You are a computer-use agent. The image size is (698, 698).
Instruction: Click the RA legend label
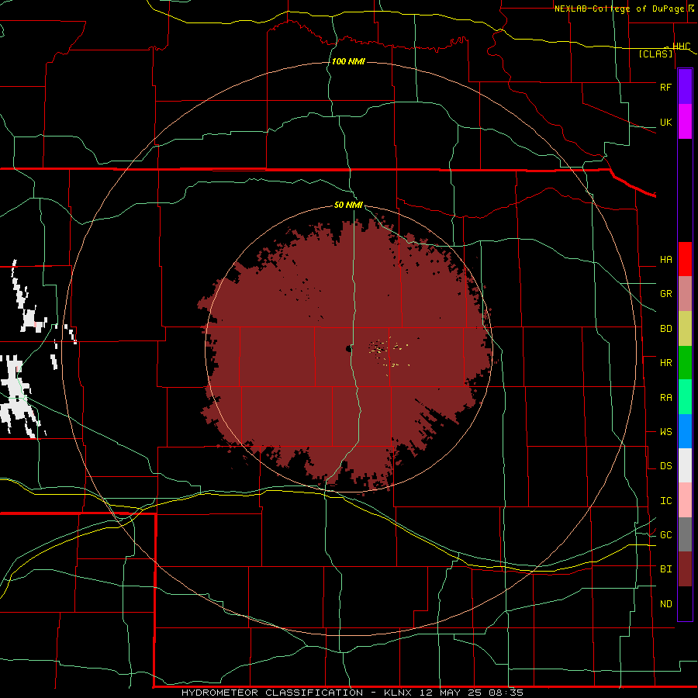click(x=665, y=397)
